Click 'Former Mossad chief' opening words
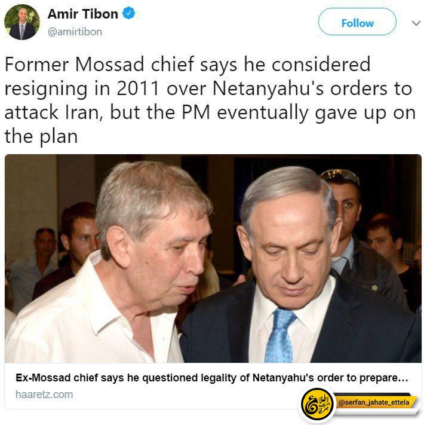424x425 pixels. click(99, 65)
